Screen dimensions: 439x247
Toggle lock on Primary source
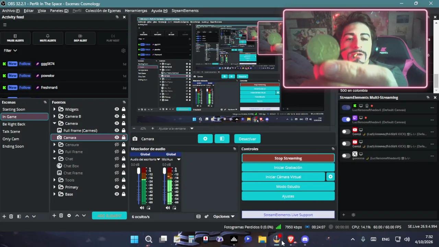pos(123,187)
